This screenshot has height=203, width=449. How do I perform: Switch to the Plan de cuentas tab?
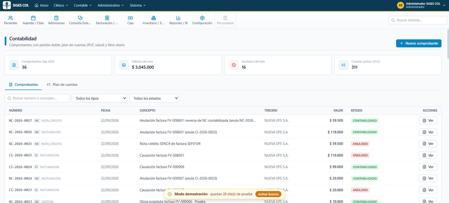[x=62, y=85]
